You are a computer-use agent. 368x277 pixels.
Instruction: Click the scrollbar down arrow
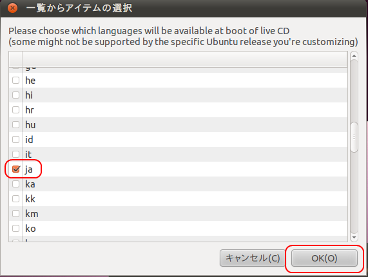354,237
